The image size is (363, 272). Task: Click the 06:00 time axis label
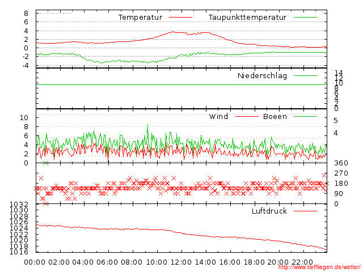point(107,262)
